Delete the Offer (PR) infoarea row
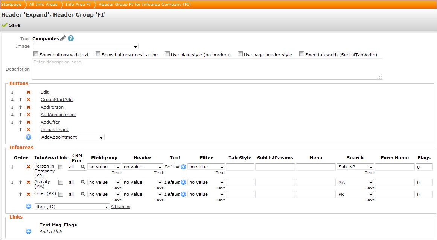 [x=28, y=194]
